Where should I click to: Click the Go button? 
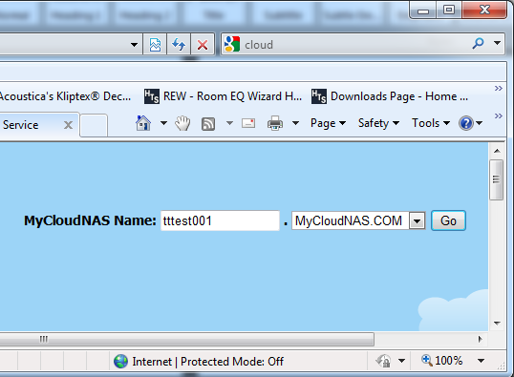click(x=448, y=220)
